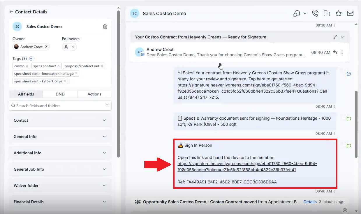This screenshot has width=361, height=214.
Task: Expand the Costco Contract email thread fullscreen
Action: click(335, 37)
